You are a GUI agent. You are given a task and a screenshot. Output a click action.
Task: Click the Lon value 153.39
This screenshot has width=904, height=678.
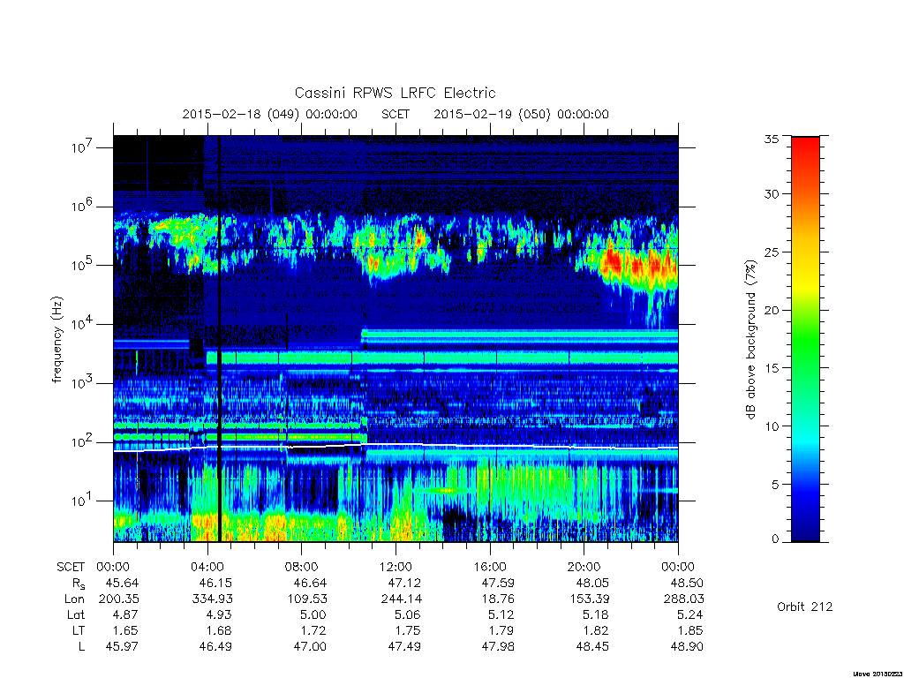[x=590, y=599]
